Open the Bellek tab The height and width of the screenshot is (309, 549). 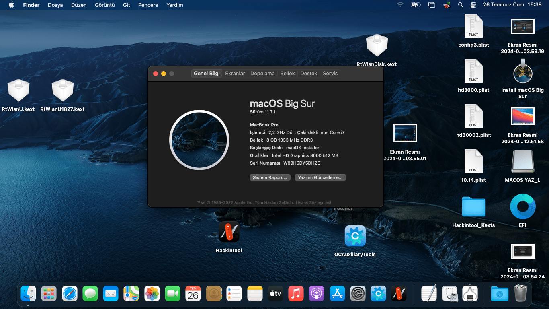pyautogui.click(x=287, y=74)
